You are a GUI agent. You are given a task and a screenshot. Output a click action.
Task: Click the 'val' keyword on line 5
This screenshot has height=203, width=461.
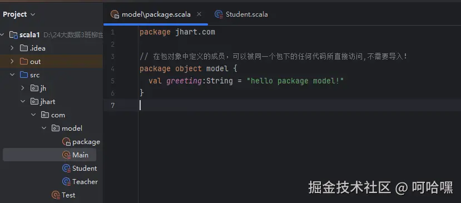point(155,81)
